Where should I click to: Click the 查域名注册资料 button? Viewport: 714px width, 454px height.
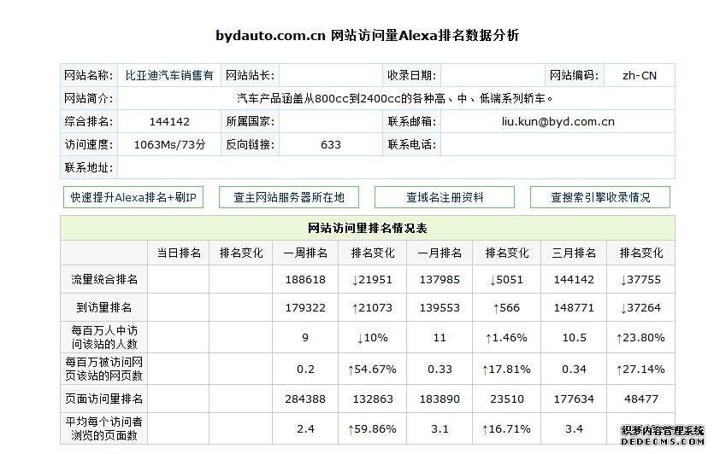[x=445, y=197]
